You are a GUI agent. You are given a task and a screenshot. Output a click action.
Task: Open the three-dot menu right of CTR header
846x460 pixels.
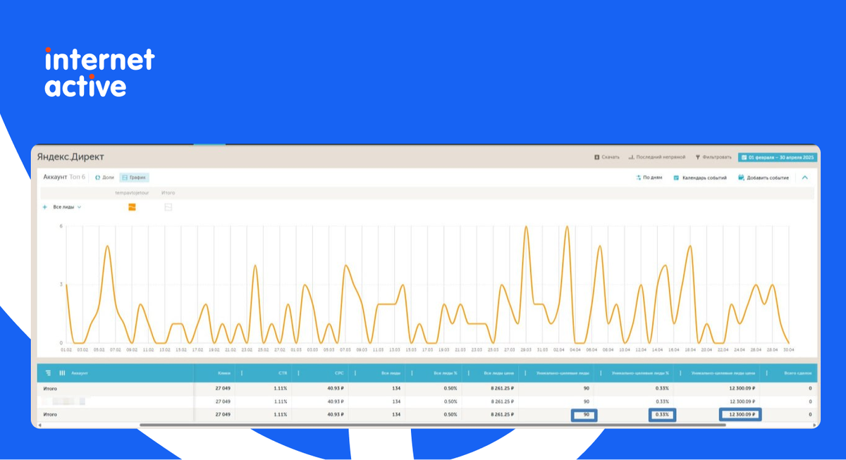298,373
